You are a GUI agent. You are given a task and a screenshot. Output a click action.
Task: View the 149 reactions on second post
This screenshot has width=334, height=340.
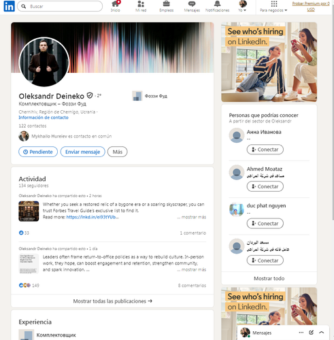(29, 286)
